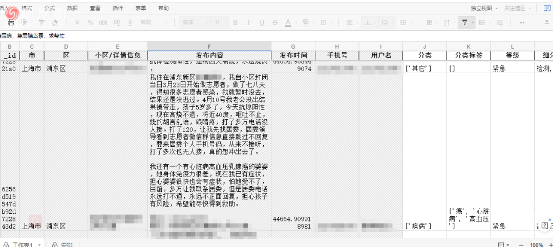Click the vertical align bottom icon
The height and width of the screenshot is (247, 553).
pos(368,23)
